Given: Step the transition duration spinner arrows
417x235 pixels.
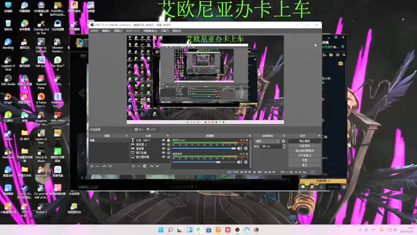Looking at the screenshot, I should pos(284,146).
